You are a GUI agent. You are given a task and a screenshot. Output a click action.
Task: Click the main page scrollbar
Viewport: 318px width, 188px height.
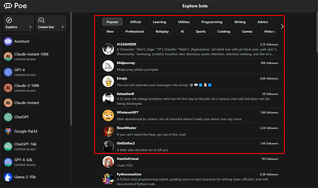tap(317, 32)
